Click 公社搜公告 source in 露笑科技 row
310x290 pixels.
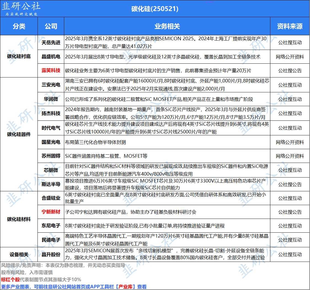click(x=290, y=71)
